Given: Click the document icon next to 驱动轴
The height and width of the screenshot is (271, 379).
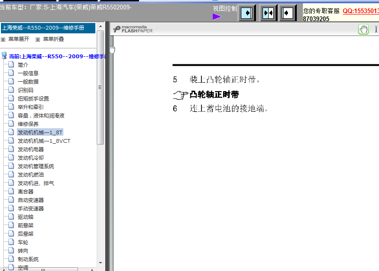Looking at the screenshot, I should point(11,217).
